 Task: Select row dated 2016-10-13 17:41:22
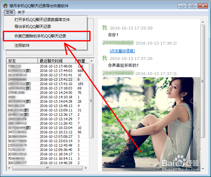click(x=47, y=79)
